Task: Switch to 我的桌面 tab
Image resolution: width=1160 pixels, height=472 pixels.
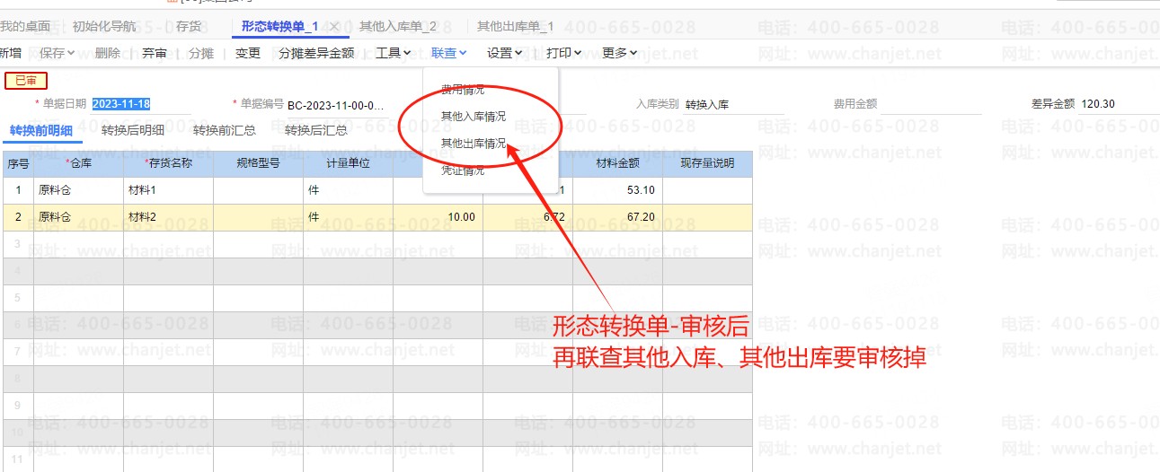Action: (x=25, y=27)
